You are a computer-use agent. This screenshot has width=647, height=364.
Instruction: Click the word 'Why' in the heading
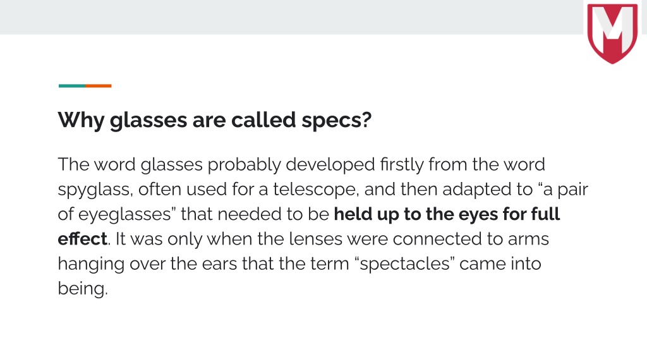click(x=81, y=121)
